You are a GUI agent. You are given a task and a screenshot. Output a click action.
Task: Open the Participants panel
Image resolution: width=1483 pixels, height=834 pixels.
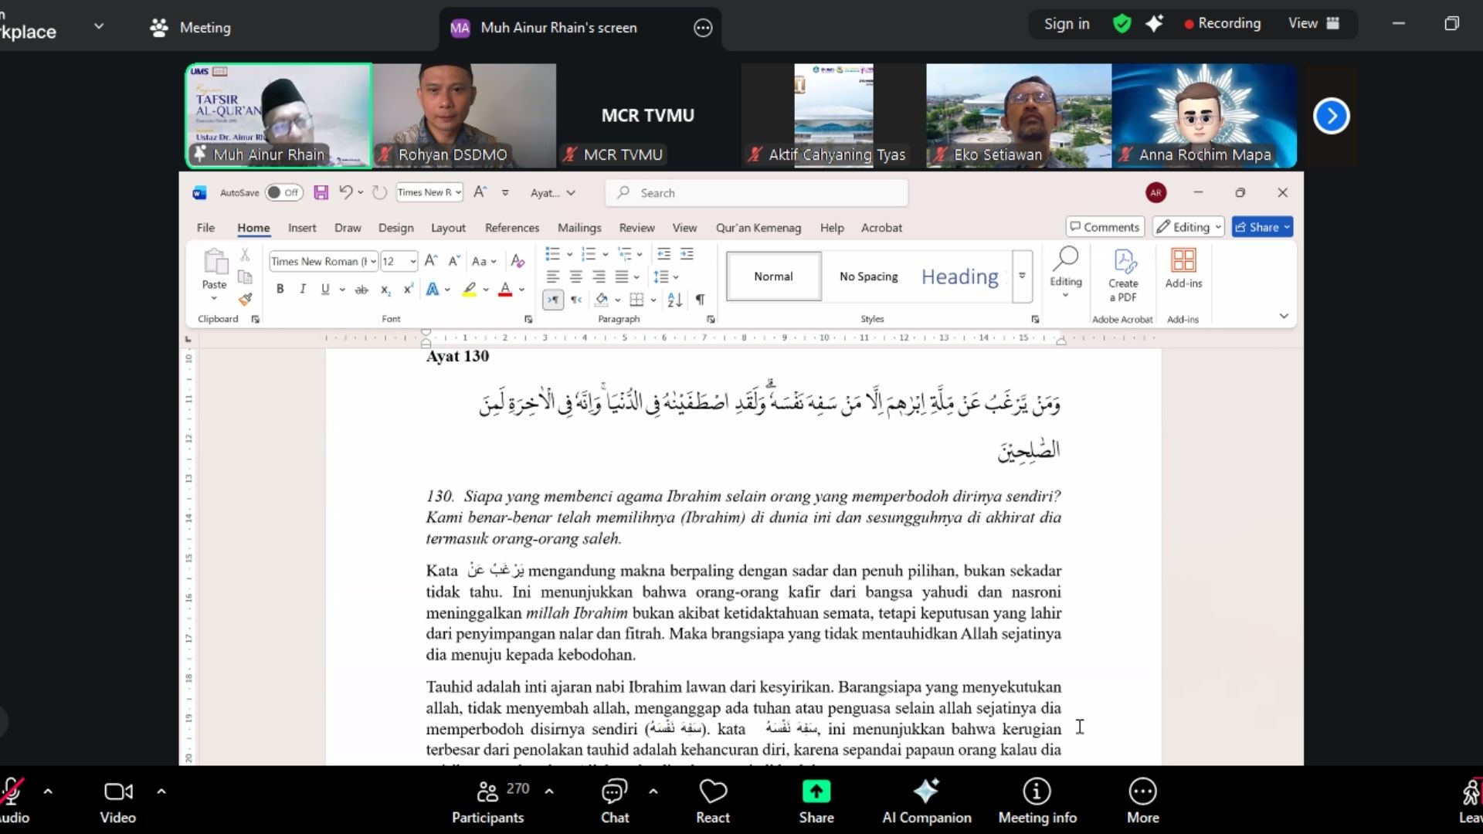(x=488, y=802)
